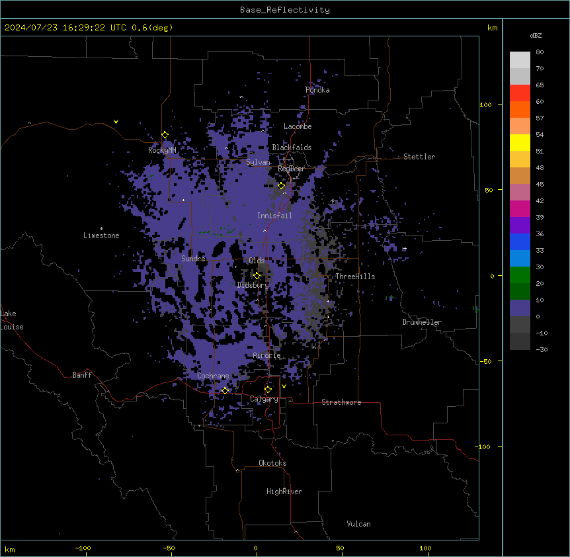The width and height of the screenshot is (570, 557).
Task: Click the Blackfalds city label
Action: 292,148
